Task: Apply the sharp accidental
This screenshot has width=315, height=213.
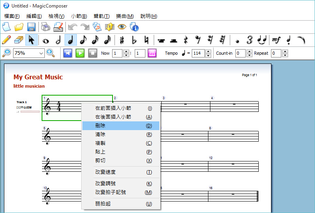Action: click(122, 40)
